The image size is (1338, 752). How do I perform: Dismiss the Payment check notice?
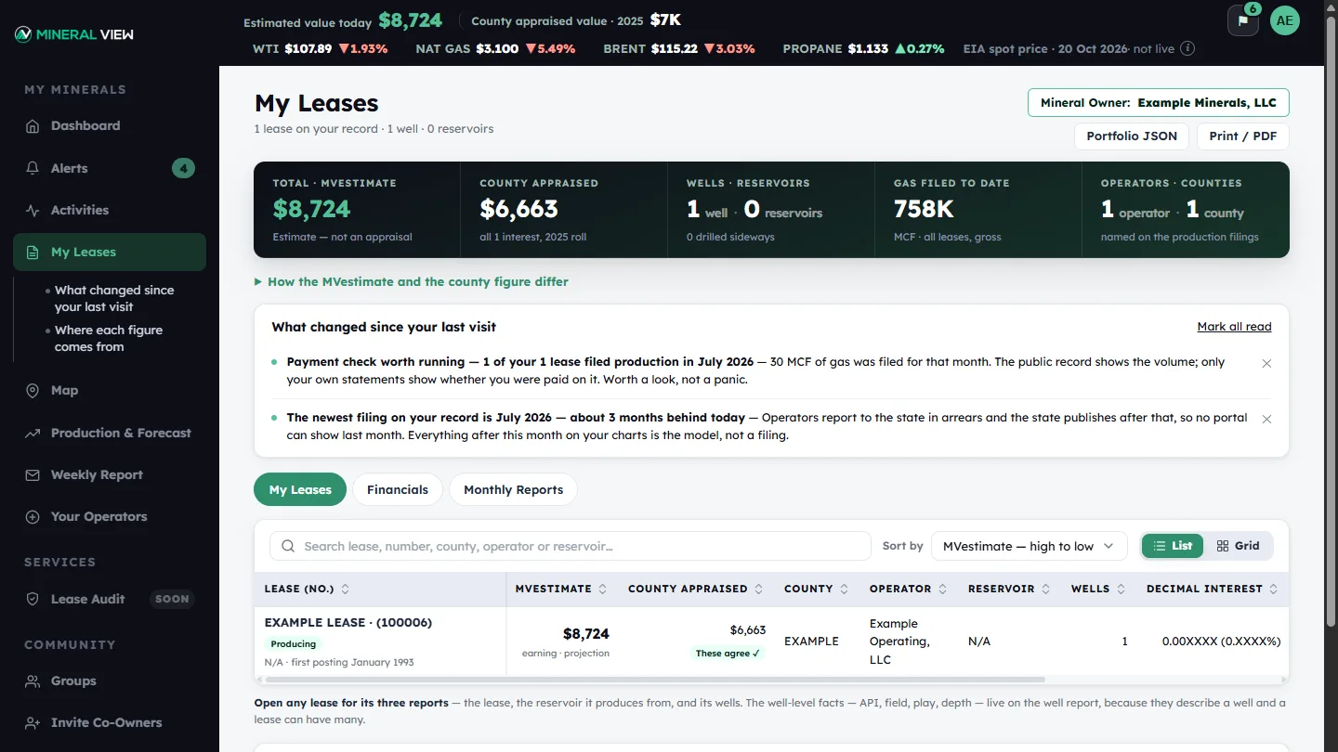click(1266, 364)
